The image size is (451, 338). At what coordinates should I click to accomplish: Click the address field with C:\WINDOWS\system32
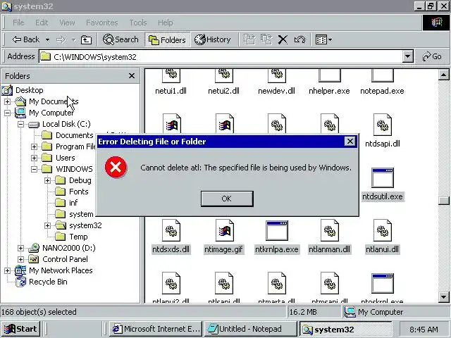click(x=221, y=56)
